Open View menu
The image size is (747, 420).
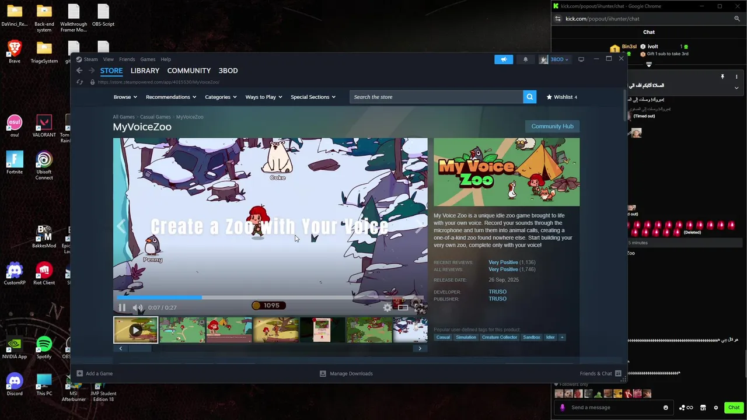[x=109, y=59]
